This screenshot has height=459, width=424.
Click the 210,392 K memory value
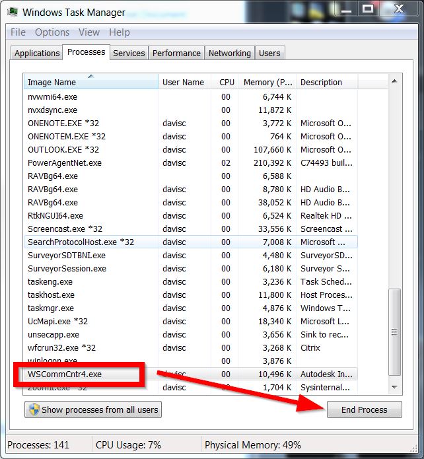tap(272, 163)
